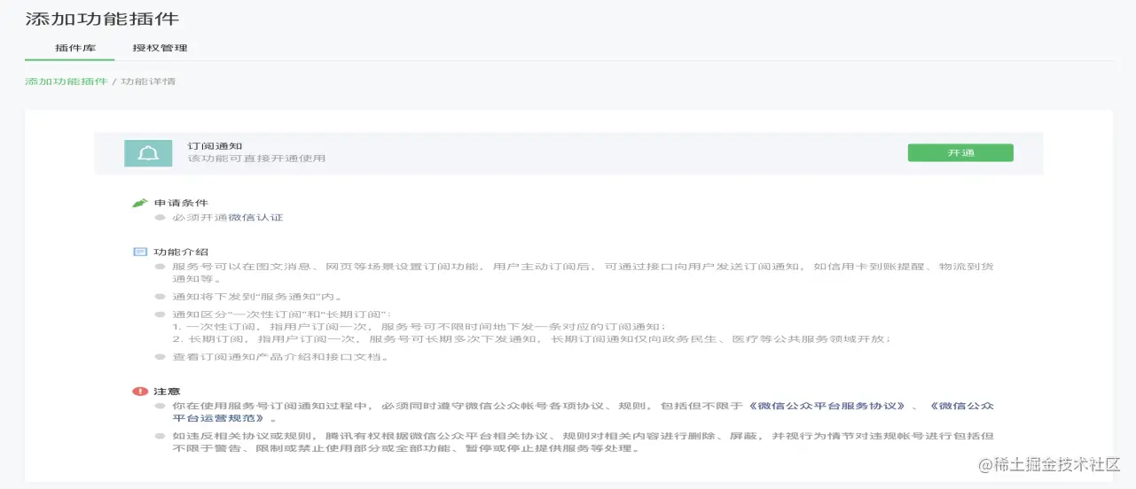Viewport: 1136px width, 489px height.
Task: Click the 订阅通知 title text
Action: [x=215, y=144]
